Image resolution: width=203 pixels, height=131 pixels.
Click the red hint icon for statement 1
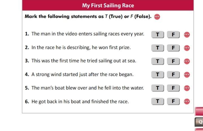187,34
